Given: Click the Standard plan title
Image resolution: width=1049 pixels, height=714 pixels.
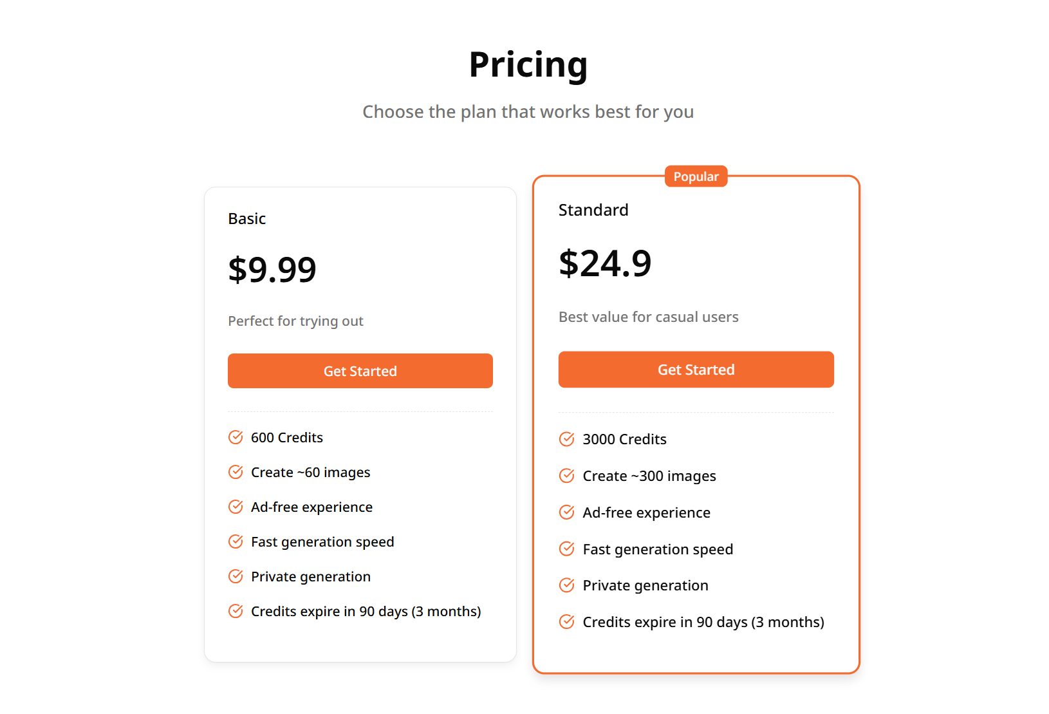Looking at the screenshot, I should (x=593, y=211).
